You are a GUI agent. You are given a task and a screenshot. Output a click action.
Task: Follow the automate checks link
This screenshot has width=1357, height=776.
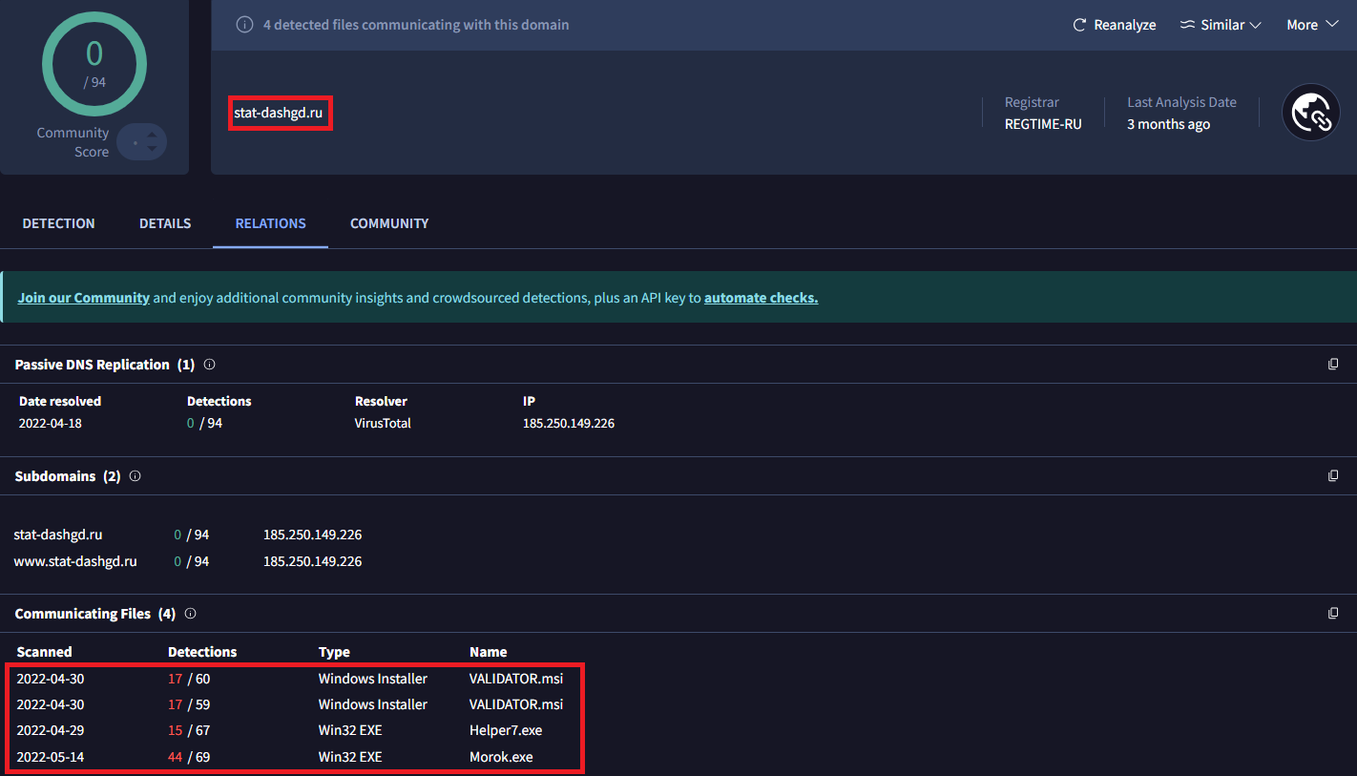pyautogui.click(x=761, y=298)
